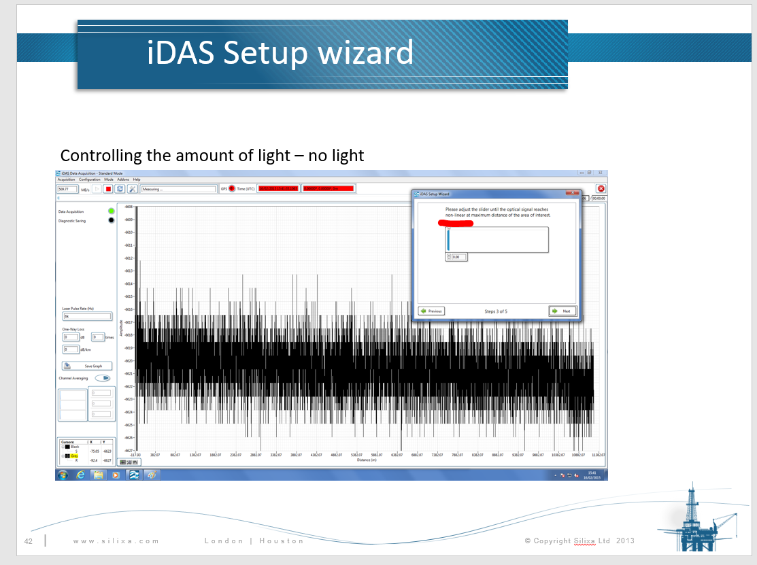Open the Acquisition menu
Screen dimensions: 757x565
(66, 179)
